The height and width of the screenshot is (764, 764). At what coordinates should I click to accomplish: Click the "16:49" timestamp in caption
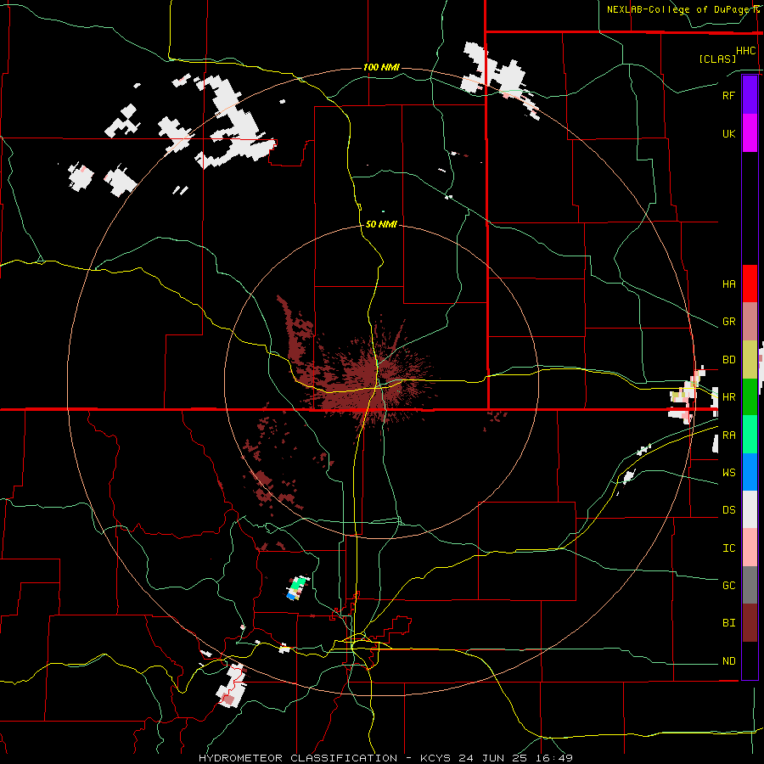[x=554, y=758]
